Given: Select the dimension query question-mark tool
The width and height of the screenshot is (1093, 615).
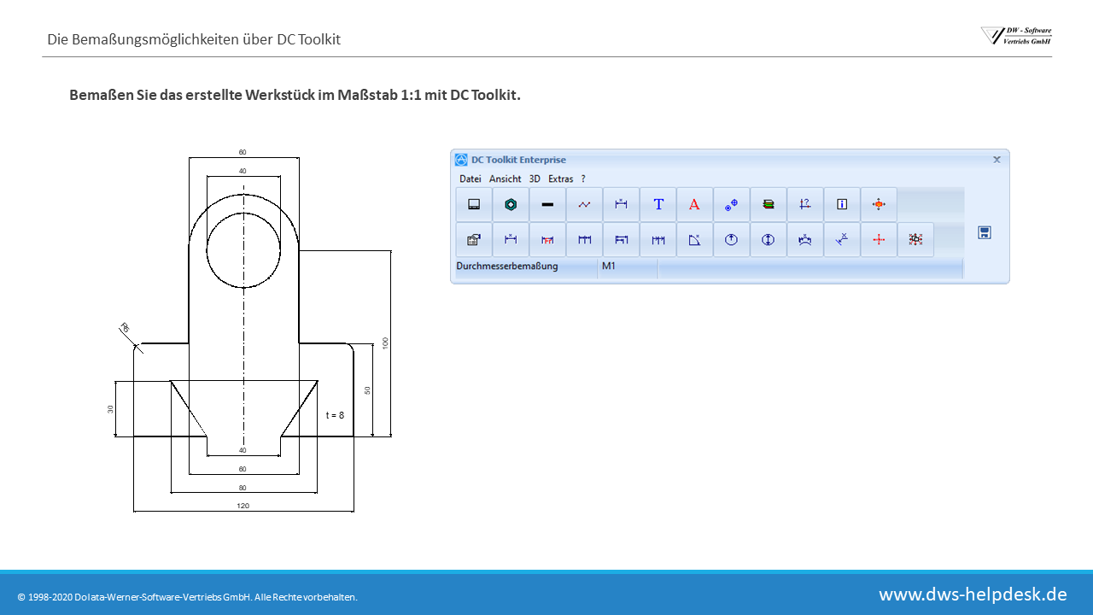Looking at the screenshot, I should [x=804, y=204].
